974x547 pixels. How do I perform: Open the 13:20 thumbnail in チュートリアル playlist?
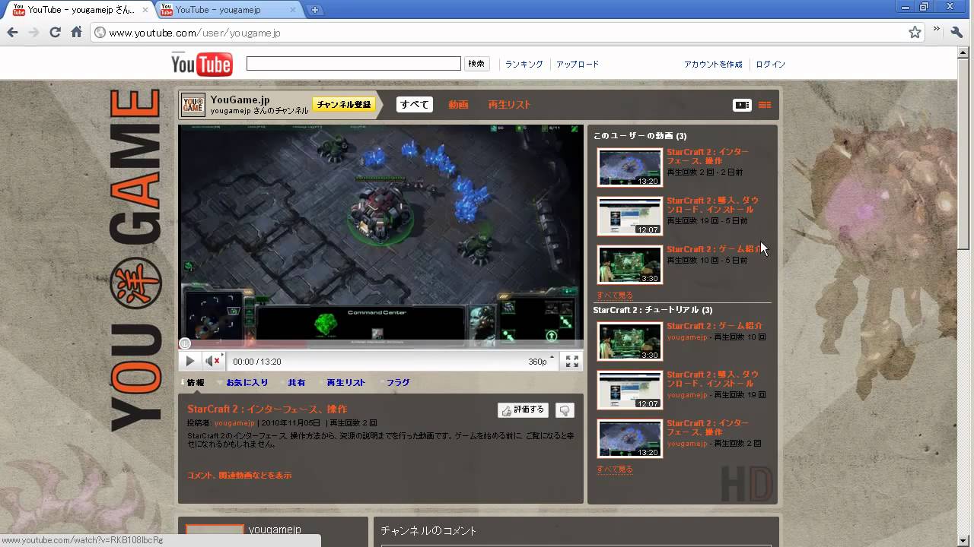(x=630, y=439)
